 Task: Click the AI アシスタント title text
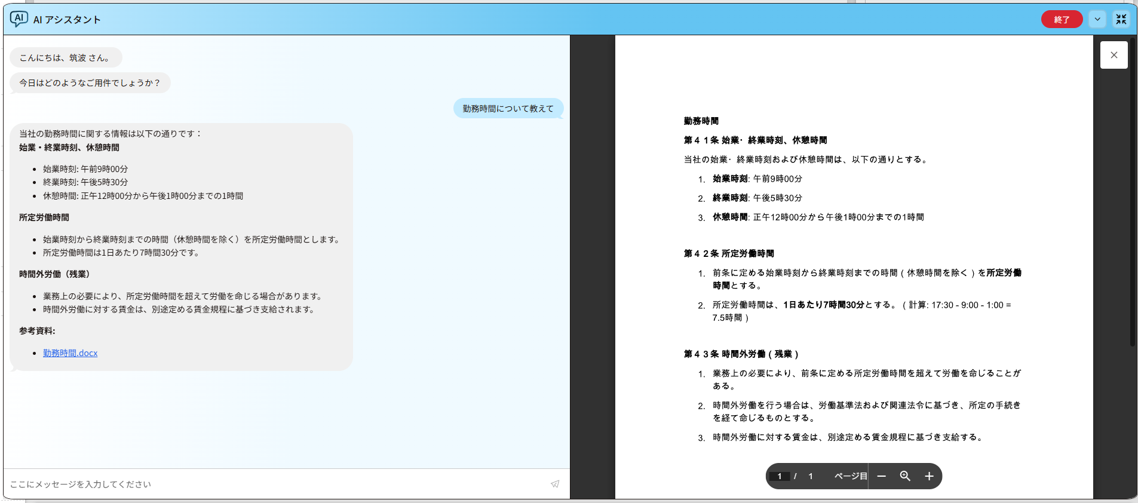pyautogui.click(x=67, y=20)
